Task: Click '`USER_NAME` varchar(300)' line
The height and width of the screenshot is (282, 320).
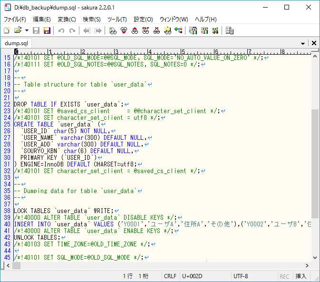Action: (87, 137)
